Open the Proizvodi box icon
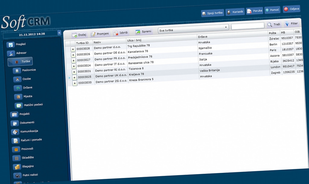 pyautogui.click(x=16, y=150)
